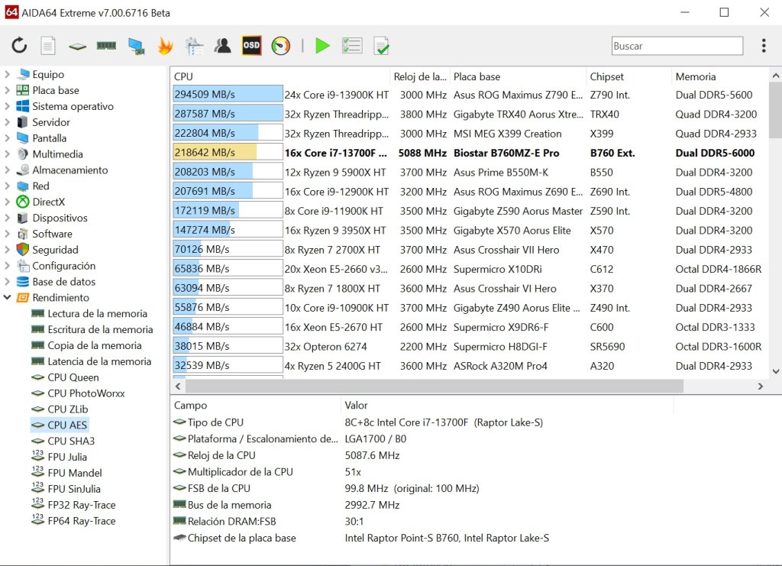Image resolution: width=782 pixels, height=566 pixels.
Task: Open the CPU Queen benchmark
Action: coord(73,377)
